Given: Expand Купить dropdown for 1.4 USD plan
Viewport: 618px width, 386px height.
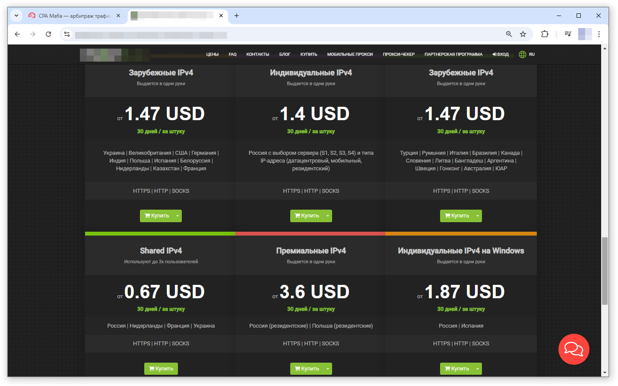Looking at the screenshot, I should (328, 216).
